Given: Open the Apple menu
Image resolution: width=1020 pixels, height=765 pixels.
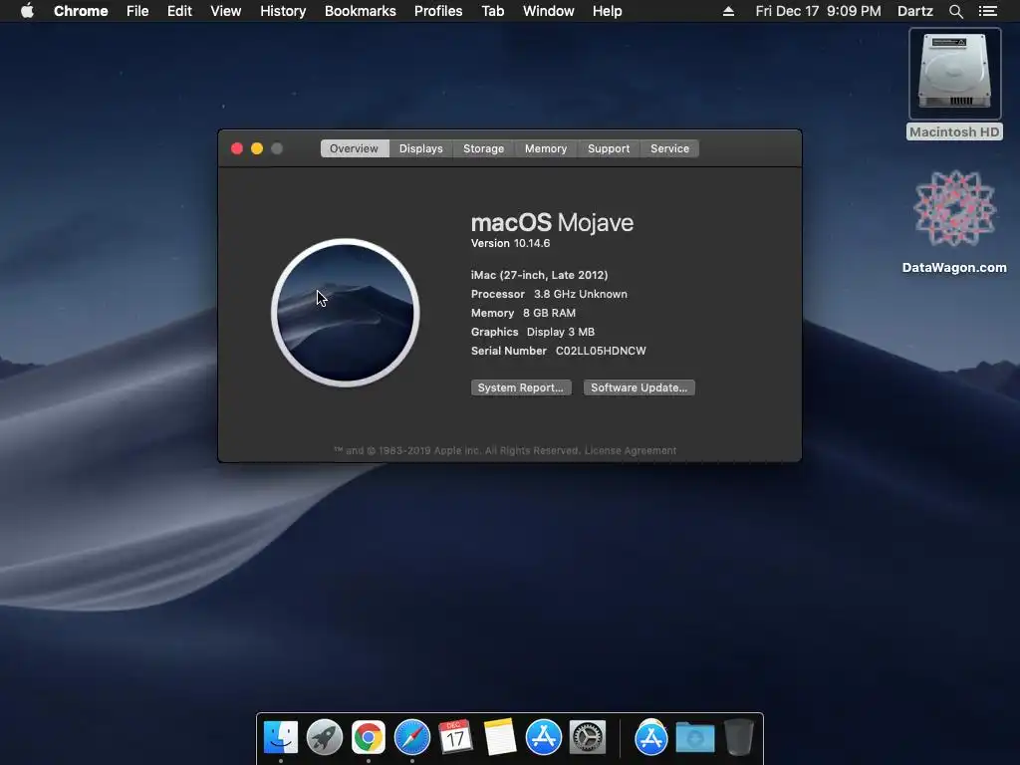Looking at the screenshot, I should (27, 11).
